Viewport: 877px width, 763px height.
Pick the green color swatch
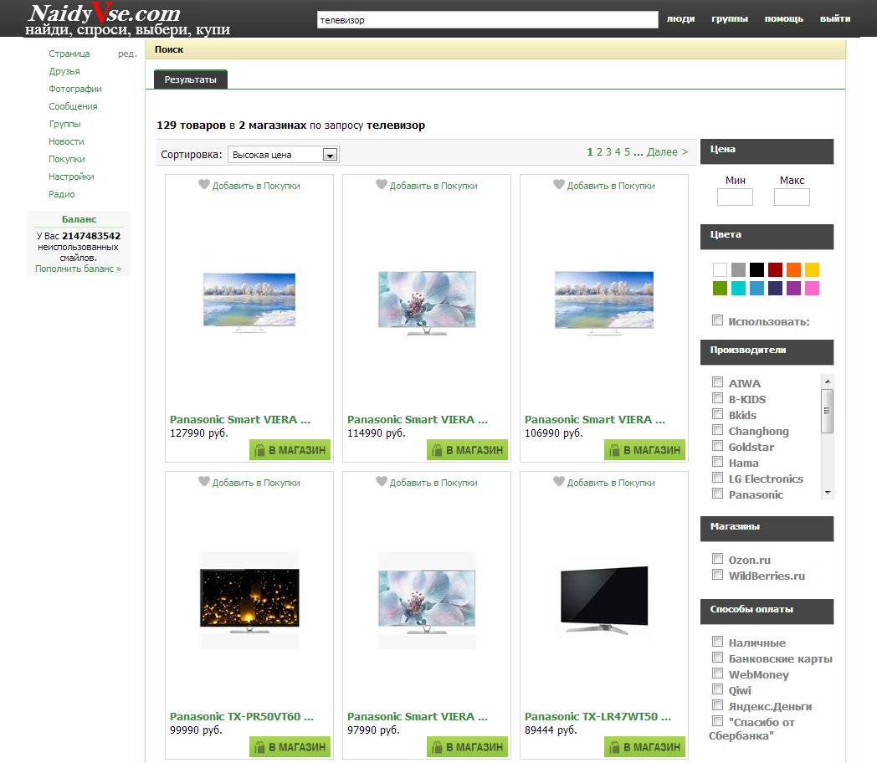click(x=720, y=288)
